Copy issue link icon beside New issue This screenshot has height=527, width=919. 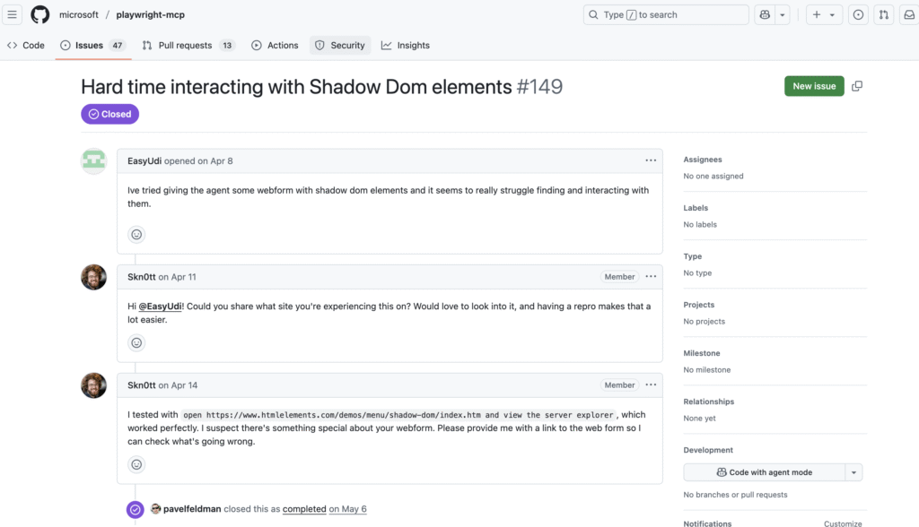pos(857,86)
